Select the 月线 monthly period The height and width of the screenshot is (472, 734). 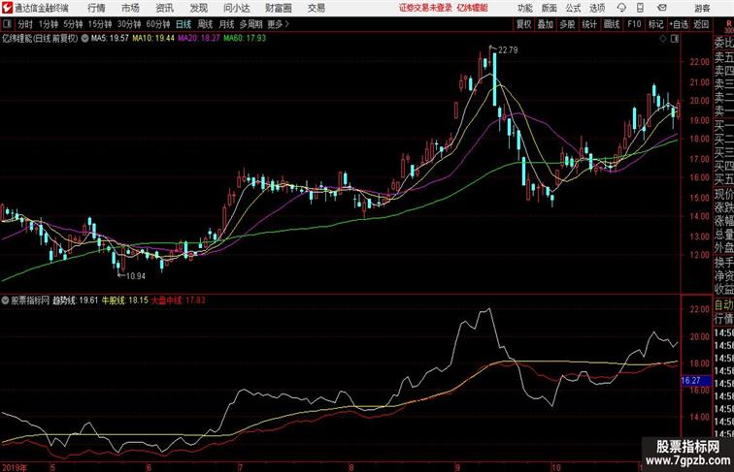click(226, 24)
